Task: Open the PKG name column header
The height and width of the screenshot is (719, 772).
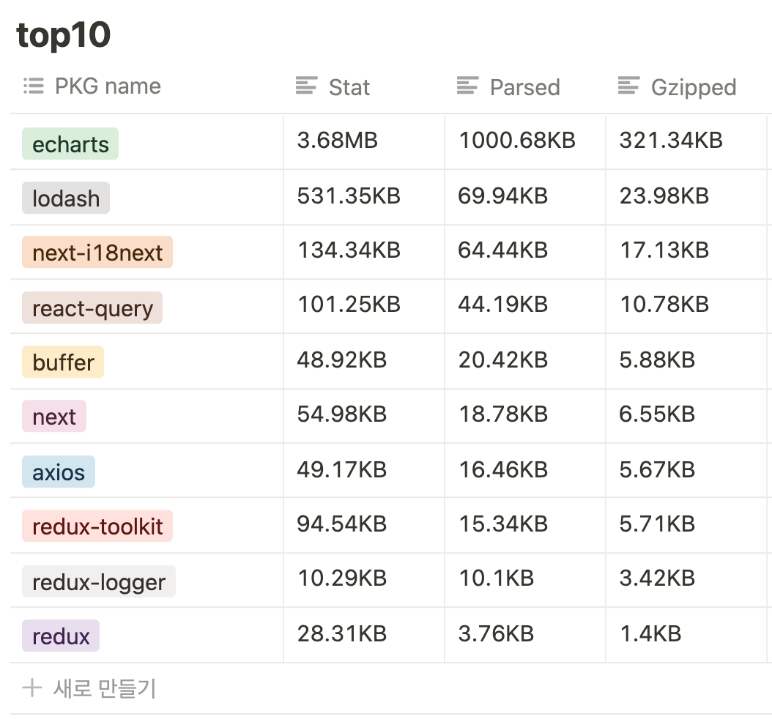Action: coord(146,86)
